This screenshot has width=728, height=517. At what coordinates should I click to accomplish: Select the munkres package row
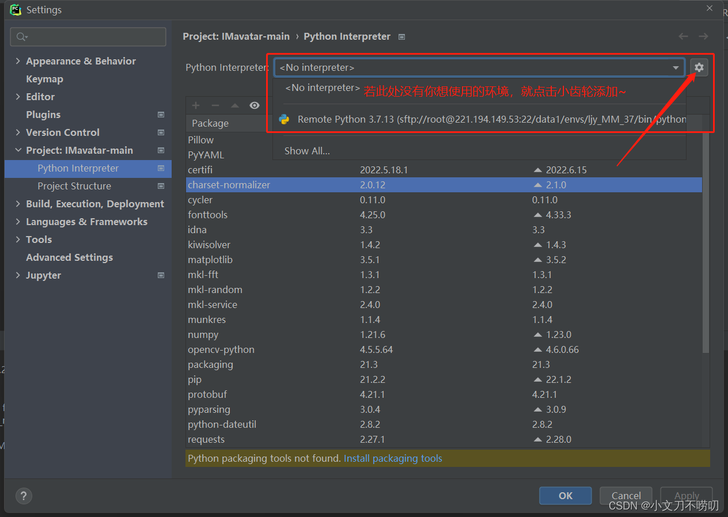(x=444, y=320)
